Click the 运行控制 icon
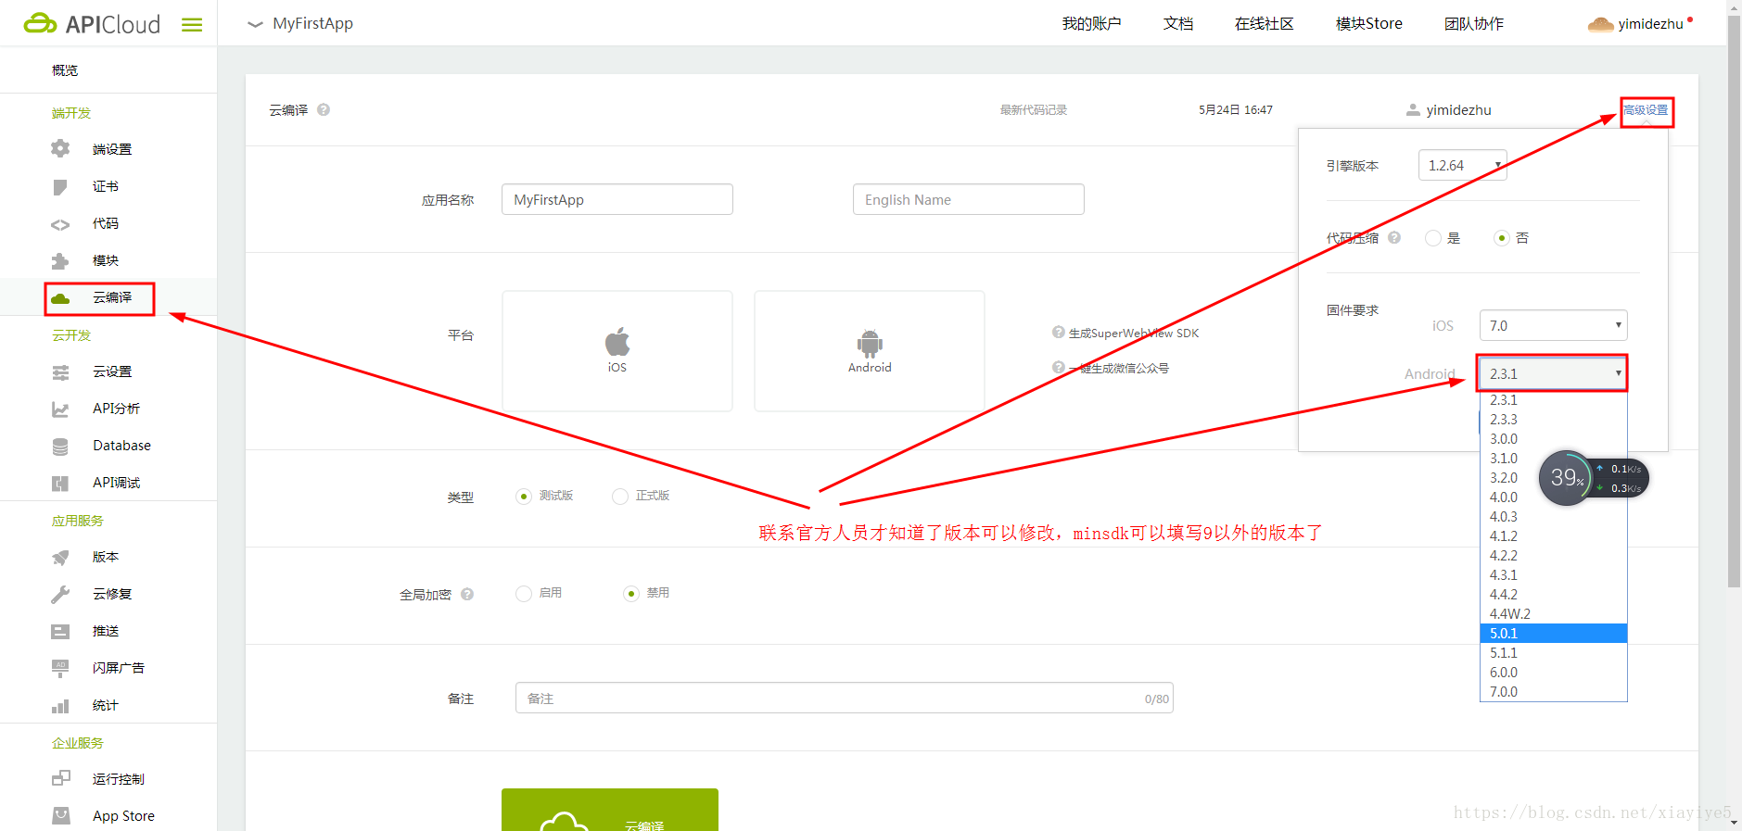This screenshot has width=1742, height=831. (x=60, y=778)
